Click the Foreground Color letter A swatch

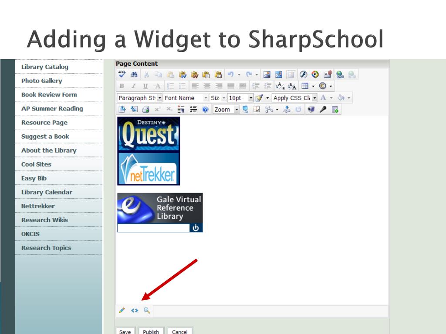(x=323, y=98)
